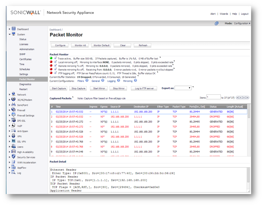
Task: Click the Logout link
Action: point(245,14)
